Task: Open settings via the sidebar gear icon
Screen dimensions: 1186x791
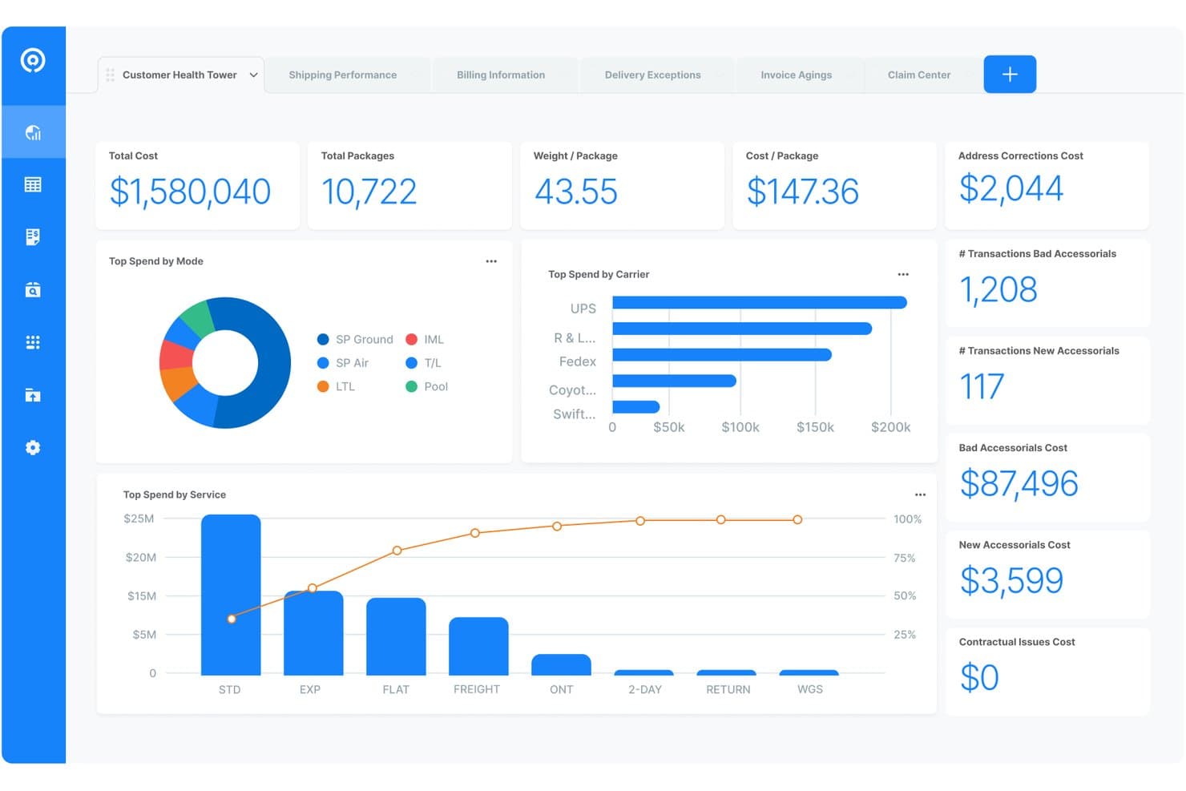Action: [33, 447]
